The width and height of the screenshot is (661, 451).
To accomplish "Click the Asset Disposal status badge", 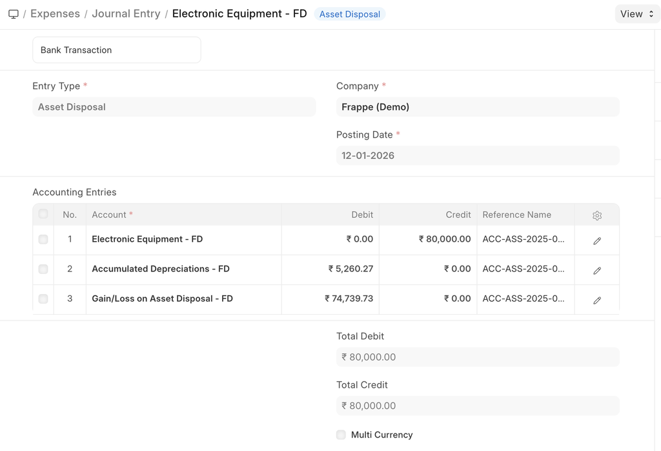I will [349, 14].
